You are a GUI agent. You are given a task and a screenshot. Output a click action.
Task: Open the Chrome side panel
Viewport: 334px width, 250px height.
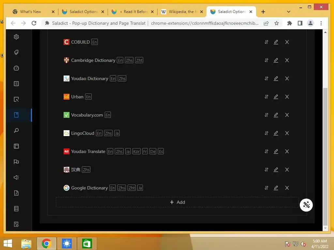coord(300,23)
